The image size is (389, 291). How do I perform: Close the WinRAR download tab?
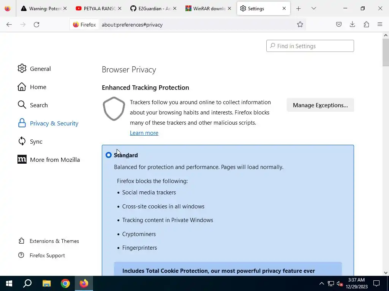(x=229, y=9)
